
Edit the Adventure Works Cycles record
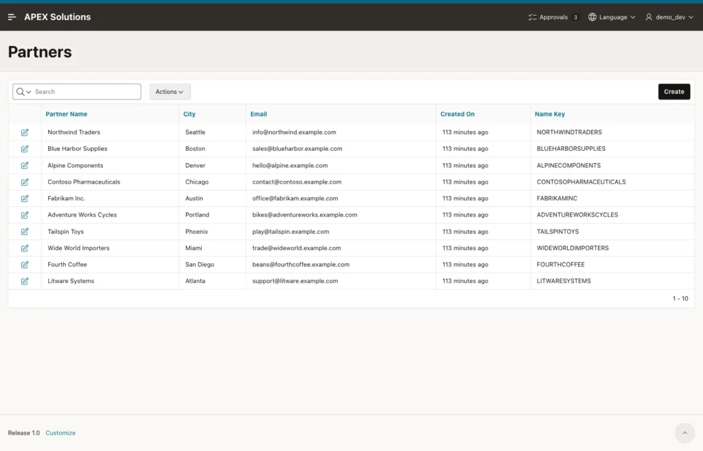[25, 215]
